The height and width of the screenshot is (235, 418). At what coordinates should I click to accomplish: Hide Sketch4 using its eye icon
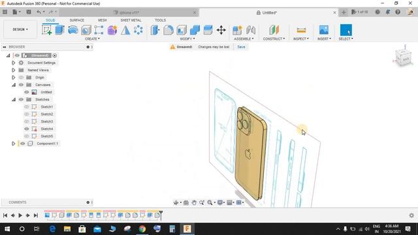26,129
